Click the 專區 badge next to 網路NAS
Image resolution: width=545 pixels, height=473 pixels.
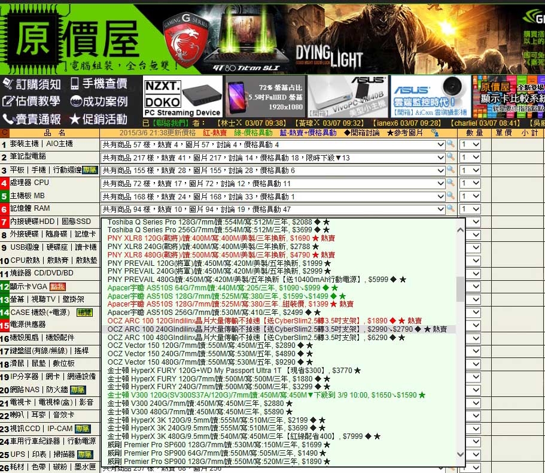[x=78, y=390]
